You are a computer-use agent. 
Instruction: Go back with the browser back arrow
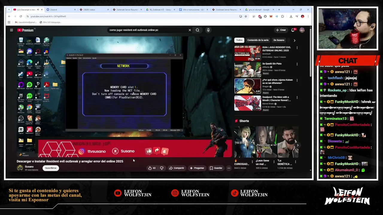[9, 16]
